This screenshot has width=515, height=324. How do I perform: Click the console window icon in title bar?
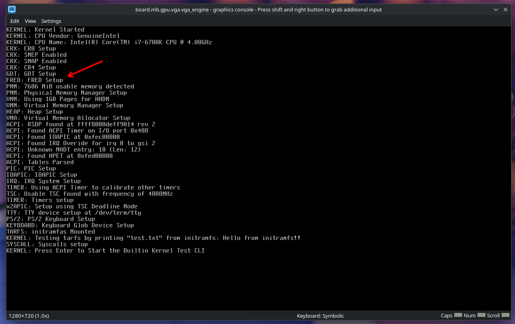click(12, 9)
